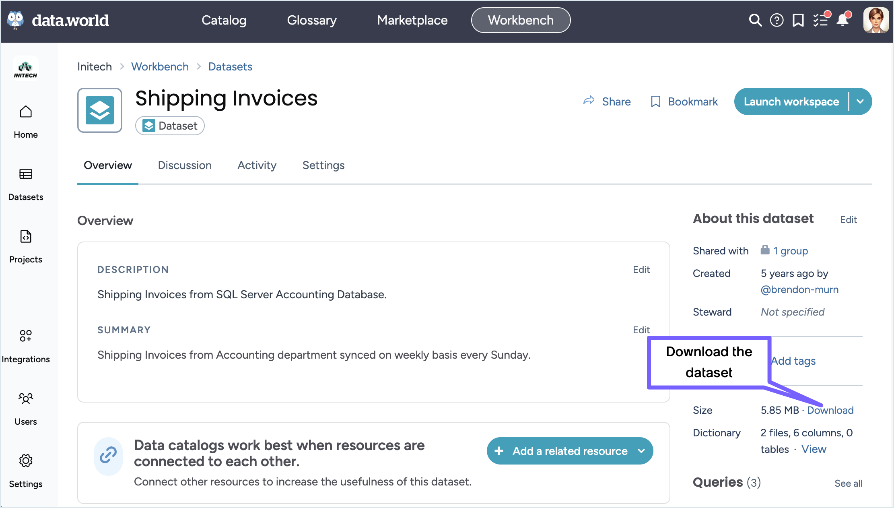Open Settings gear in the sidebar
The image size is (894, 508).
pos(26,471)
